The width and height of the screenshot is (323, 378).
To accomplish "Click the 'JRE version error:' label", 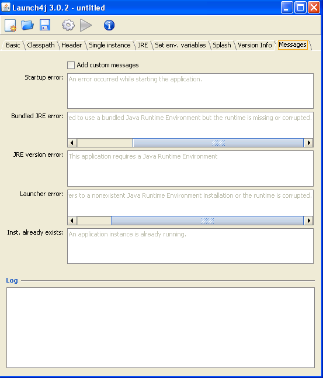I will point(39,154).
